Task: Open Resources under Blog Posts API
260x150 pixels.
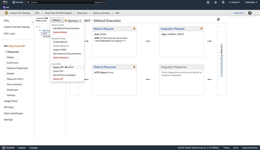Action: coord(13,52)
